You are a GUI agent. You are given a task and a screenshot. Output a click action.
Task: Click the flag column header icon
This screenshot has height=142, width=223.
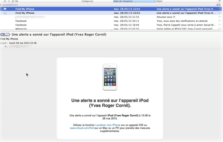220,1
